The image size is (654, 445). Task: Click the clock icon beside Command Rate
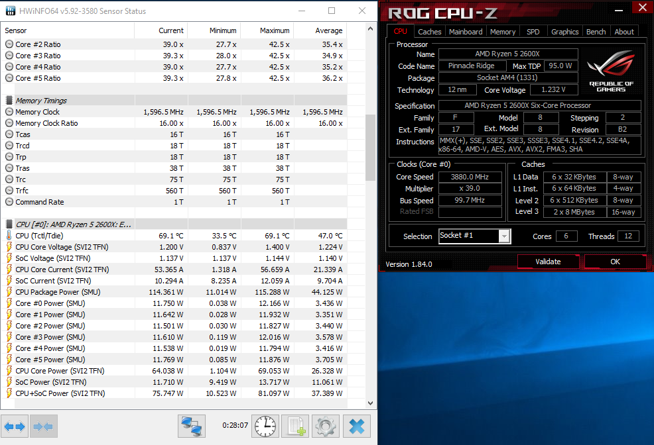coord(9,202)
